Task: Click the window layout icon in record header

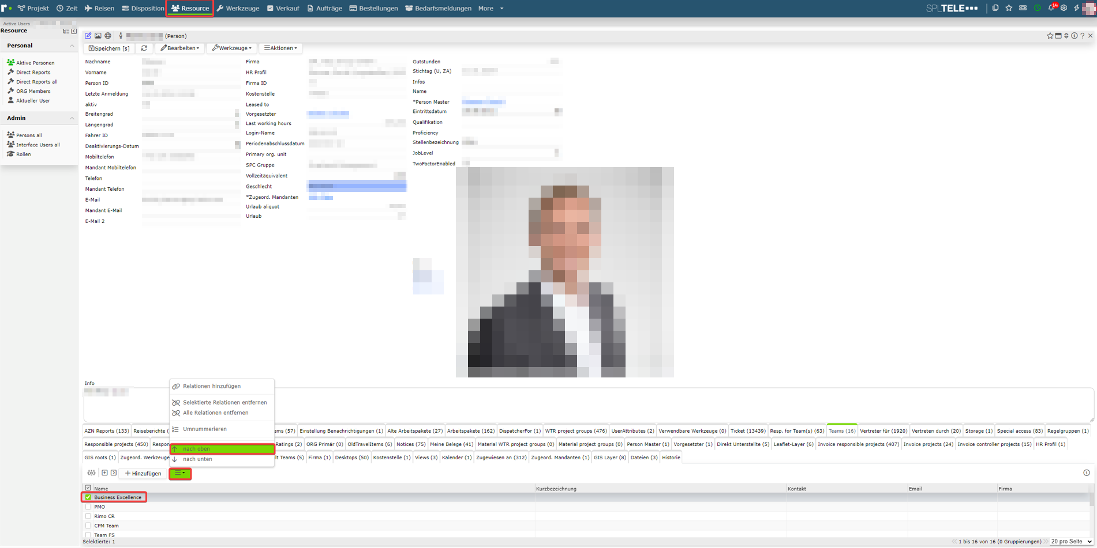Action: point(1058,36)
